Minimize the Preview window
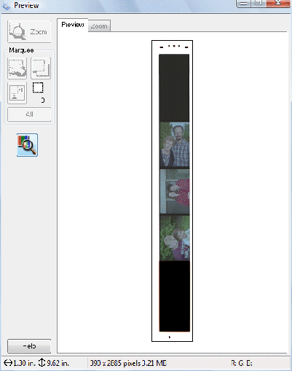This screenshot has width=292, height=371. pyautogui.click(x=244, y=4)
